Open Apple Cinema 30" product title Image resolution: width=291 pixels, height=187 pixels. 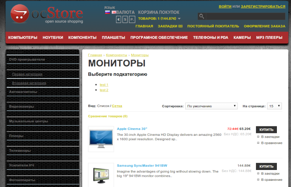(132, 129)
